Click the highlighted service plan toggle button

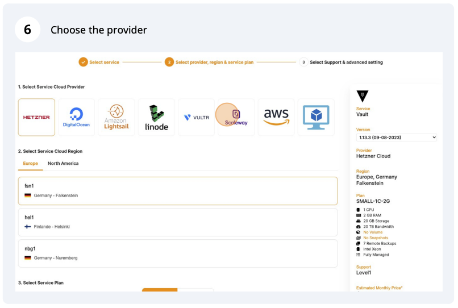tap(160, 290)
